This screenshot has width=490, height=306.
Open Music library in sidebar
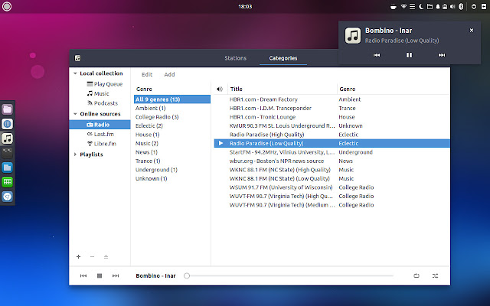(x=98, y=93)
